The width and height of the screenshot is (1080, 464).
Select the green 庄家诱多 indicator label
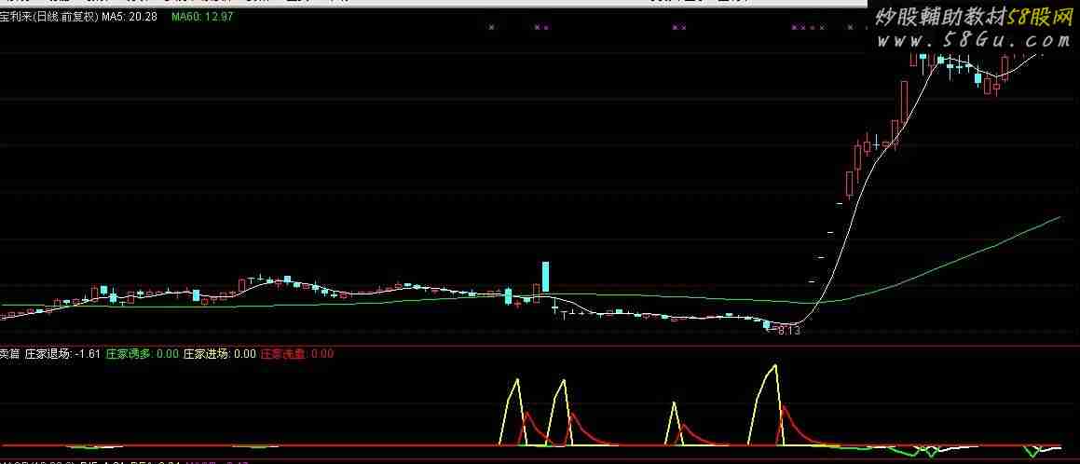coord(142,354)
